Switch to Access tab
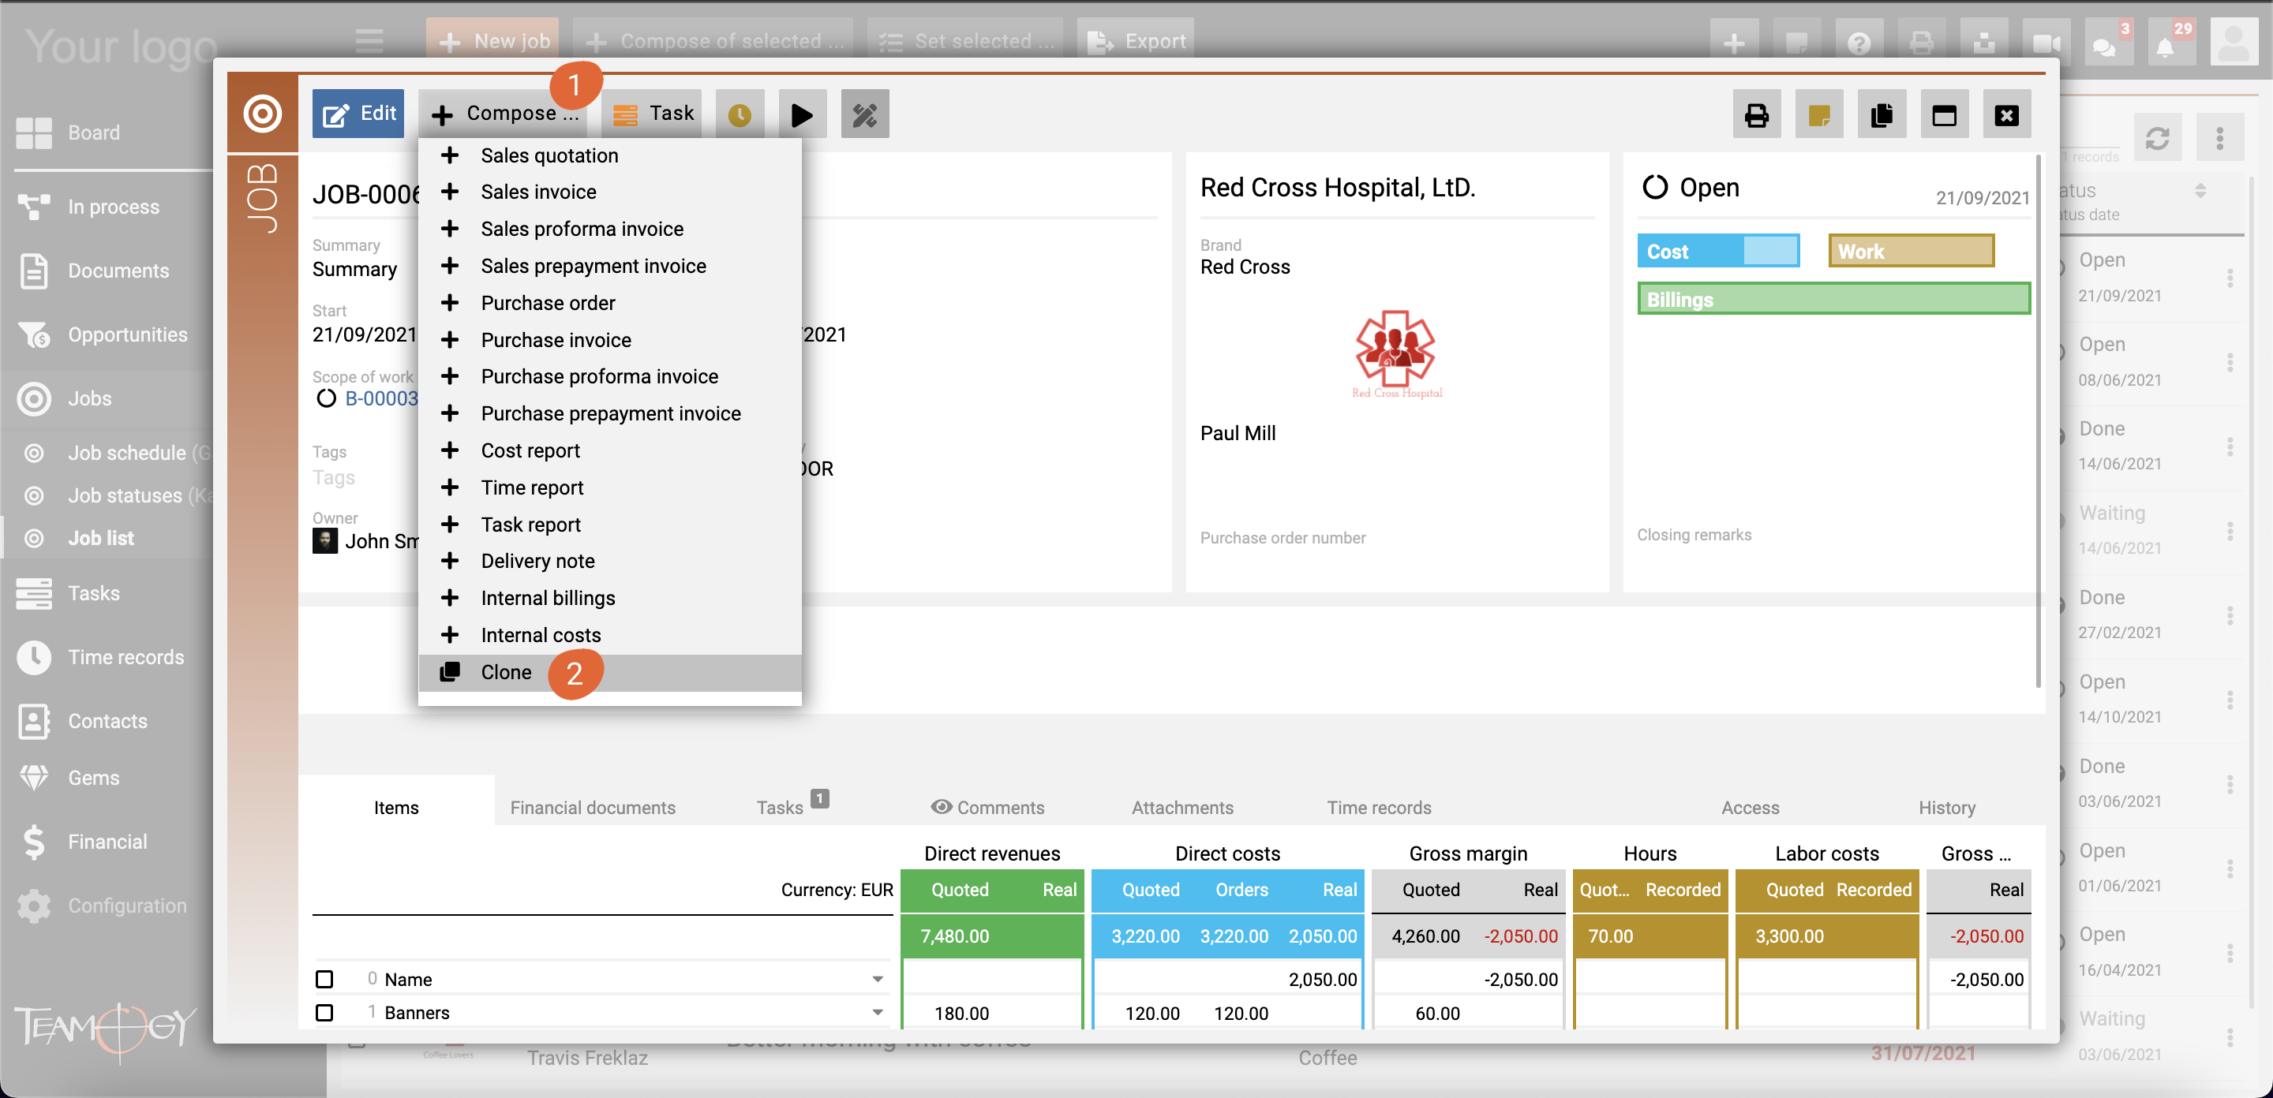This screenshot has width=2273, height=1098. (1750, 807)
